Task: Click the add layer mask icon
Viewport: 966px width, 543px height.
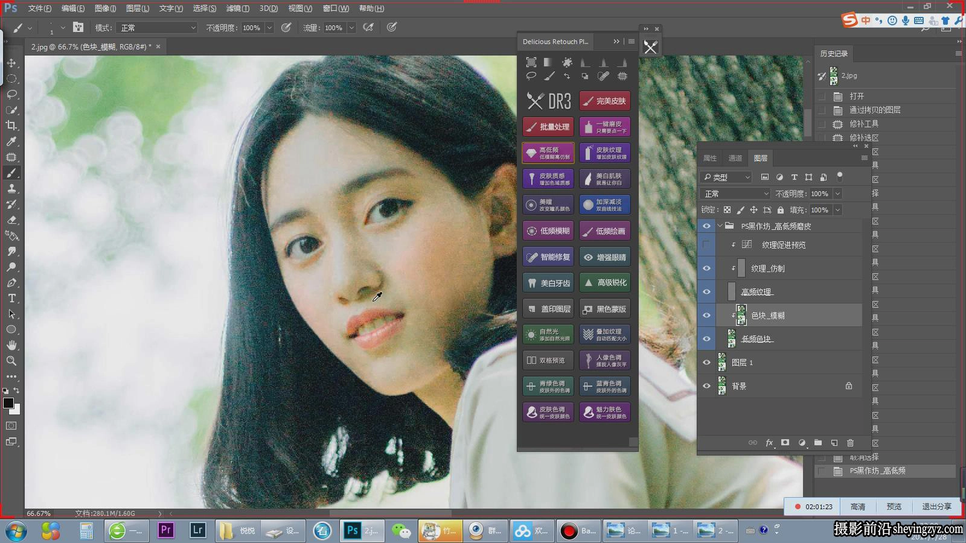Action: coord(785,442)
